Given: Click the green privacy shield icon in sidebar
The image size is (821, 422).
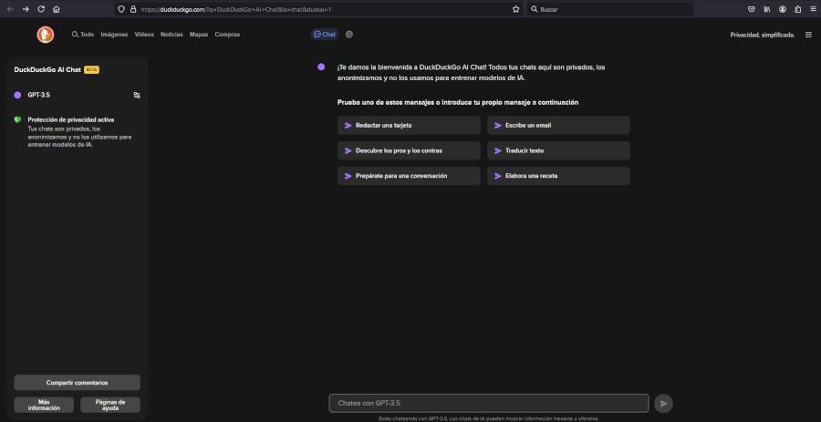Looking at the screenshot, I should [x=17, y=119].
